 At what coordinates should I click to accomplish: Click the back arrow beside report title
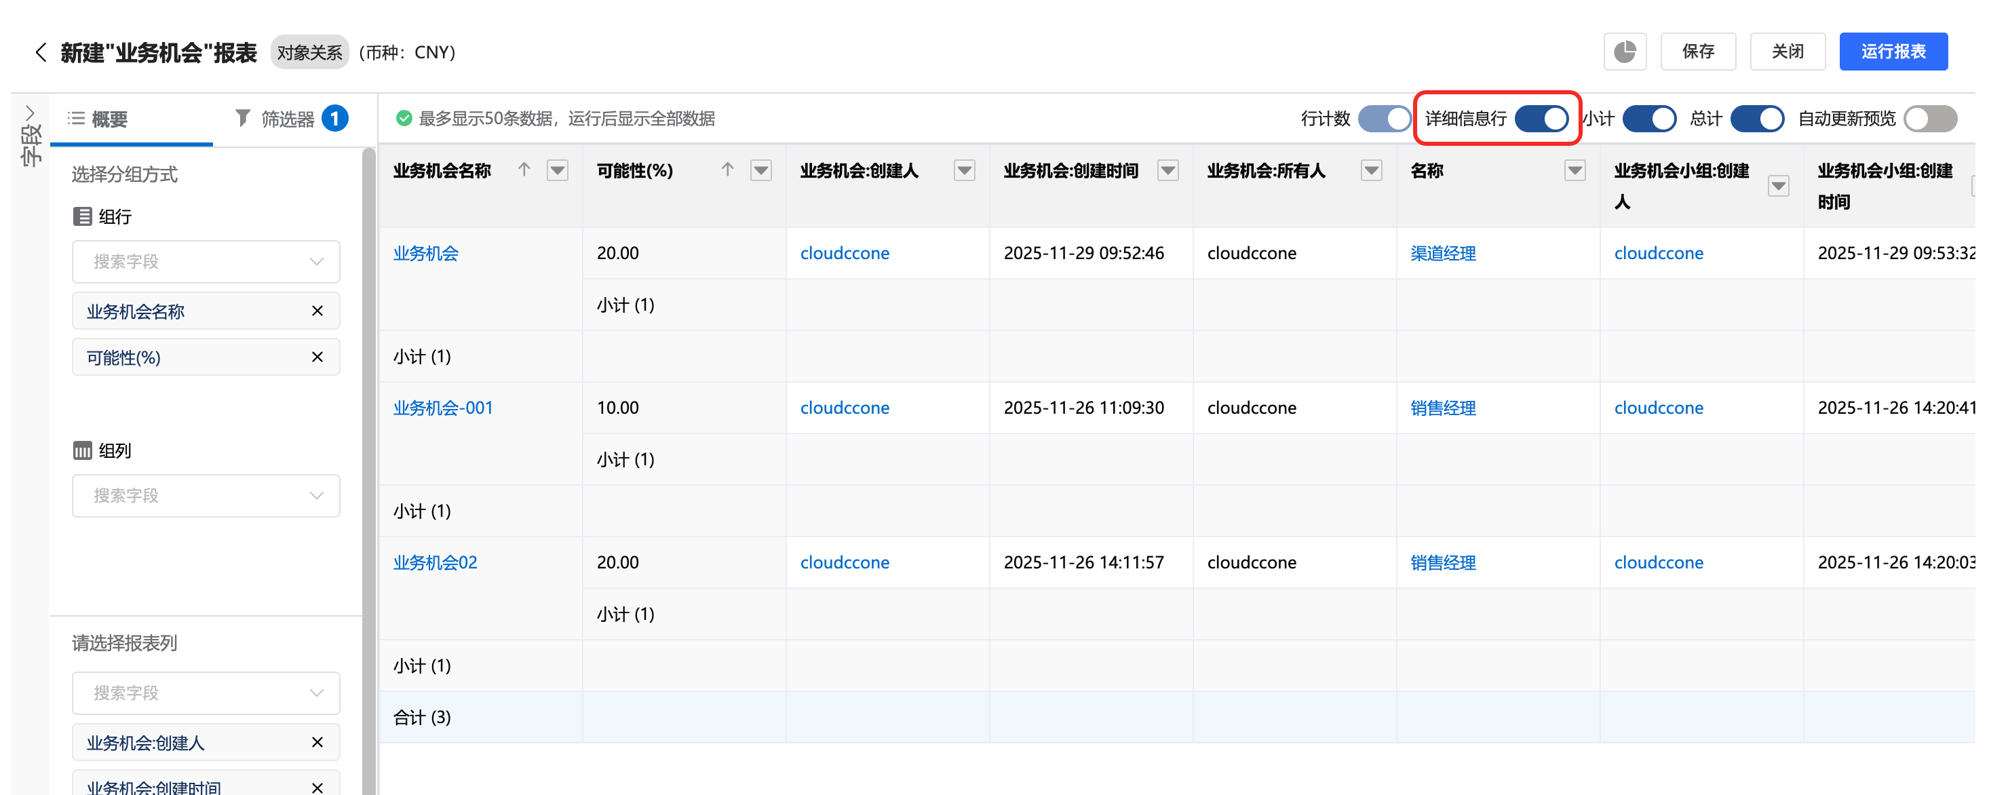coord(41,52)
